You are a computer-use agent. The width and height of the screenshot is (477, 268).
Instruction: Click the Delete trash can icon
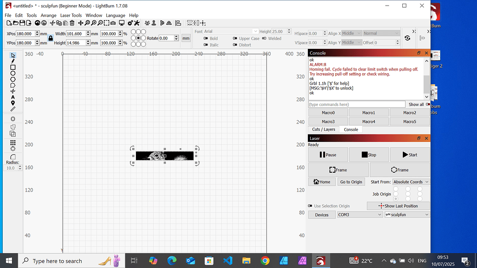[72, 23]
